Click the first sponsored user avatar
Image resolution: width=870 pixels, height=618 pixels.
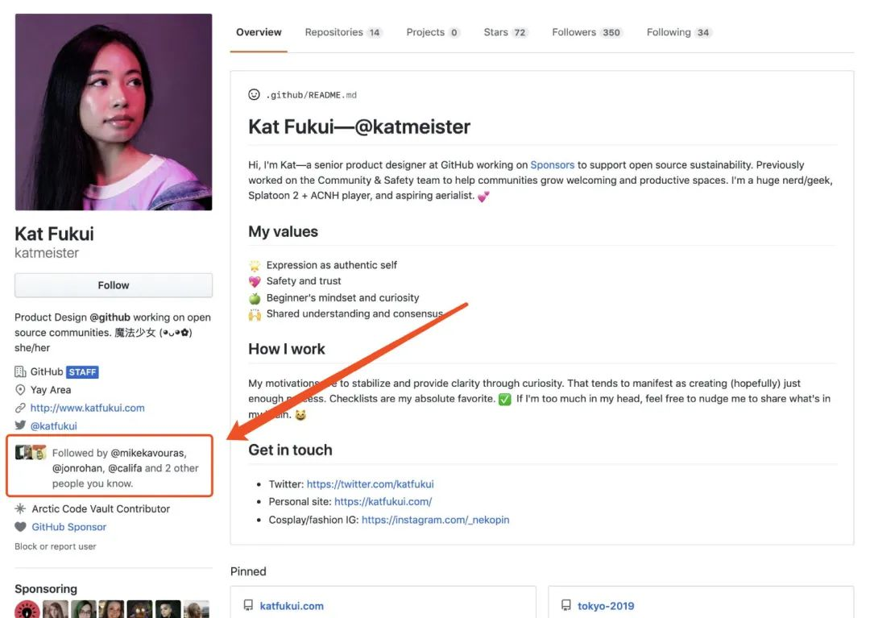click(27, 609)
